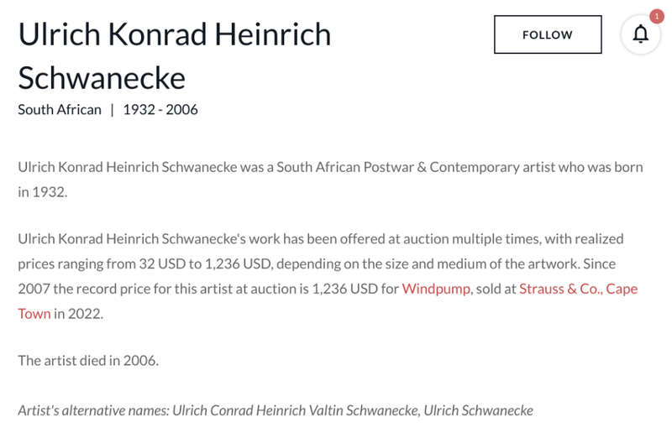
Task: Click the 'Schwanecke' heading surname
Action: pos(102,78)
